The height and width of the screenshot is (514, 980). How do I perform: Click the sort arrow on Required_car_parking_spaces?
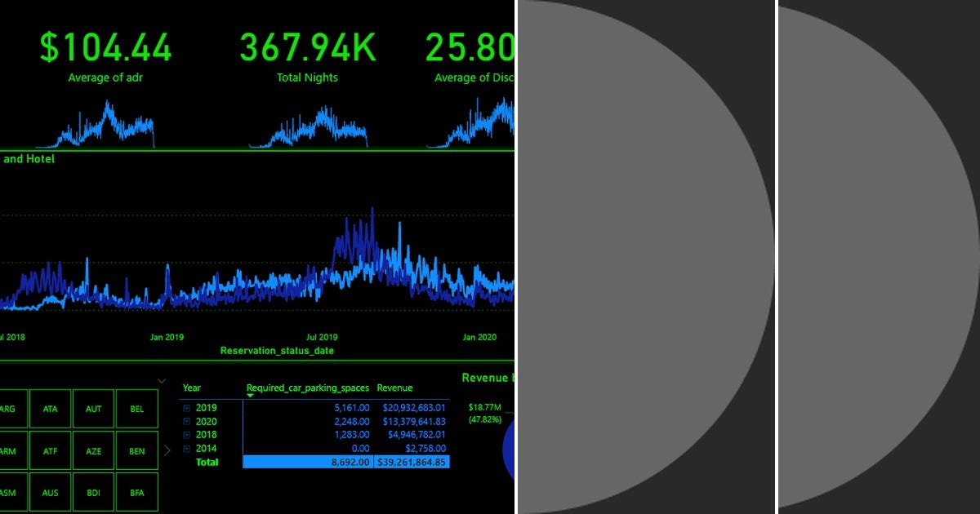(x=250, y=395)
